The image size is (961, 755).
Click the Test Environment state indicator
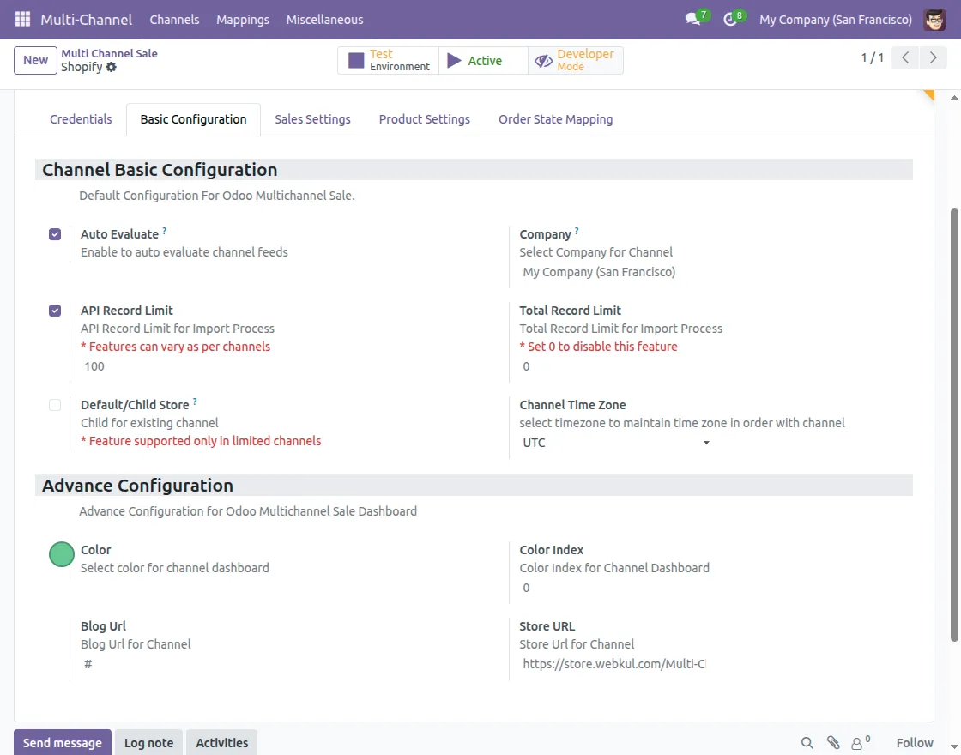coord(388,60)
